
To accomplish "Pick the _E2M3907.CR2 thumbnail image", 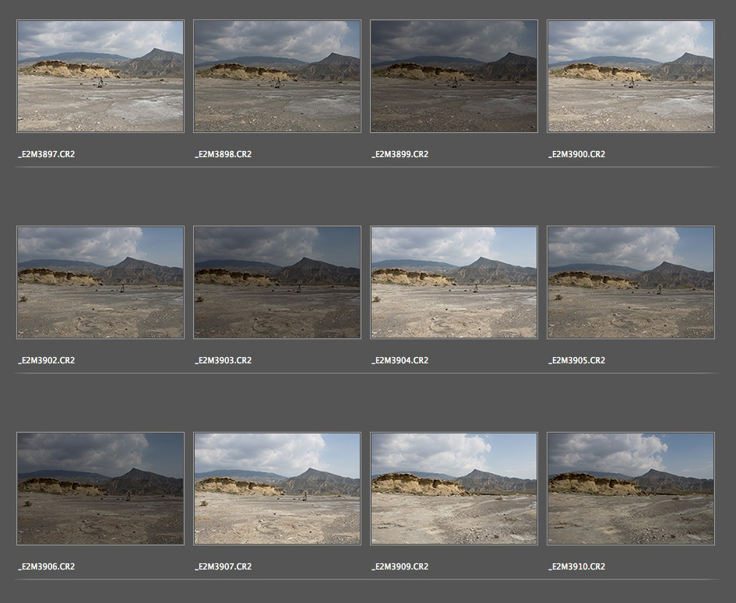I will [x=277, y=489].
